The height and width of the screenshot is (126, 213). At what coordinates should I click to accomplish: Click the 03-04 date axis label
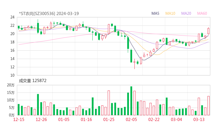176,119
